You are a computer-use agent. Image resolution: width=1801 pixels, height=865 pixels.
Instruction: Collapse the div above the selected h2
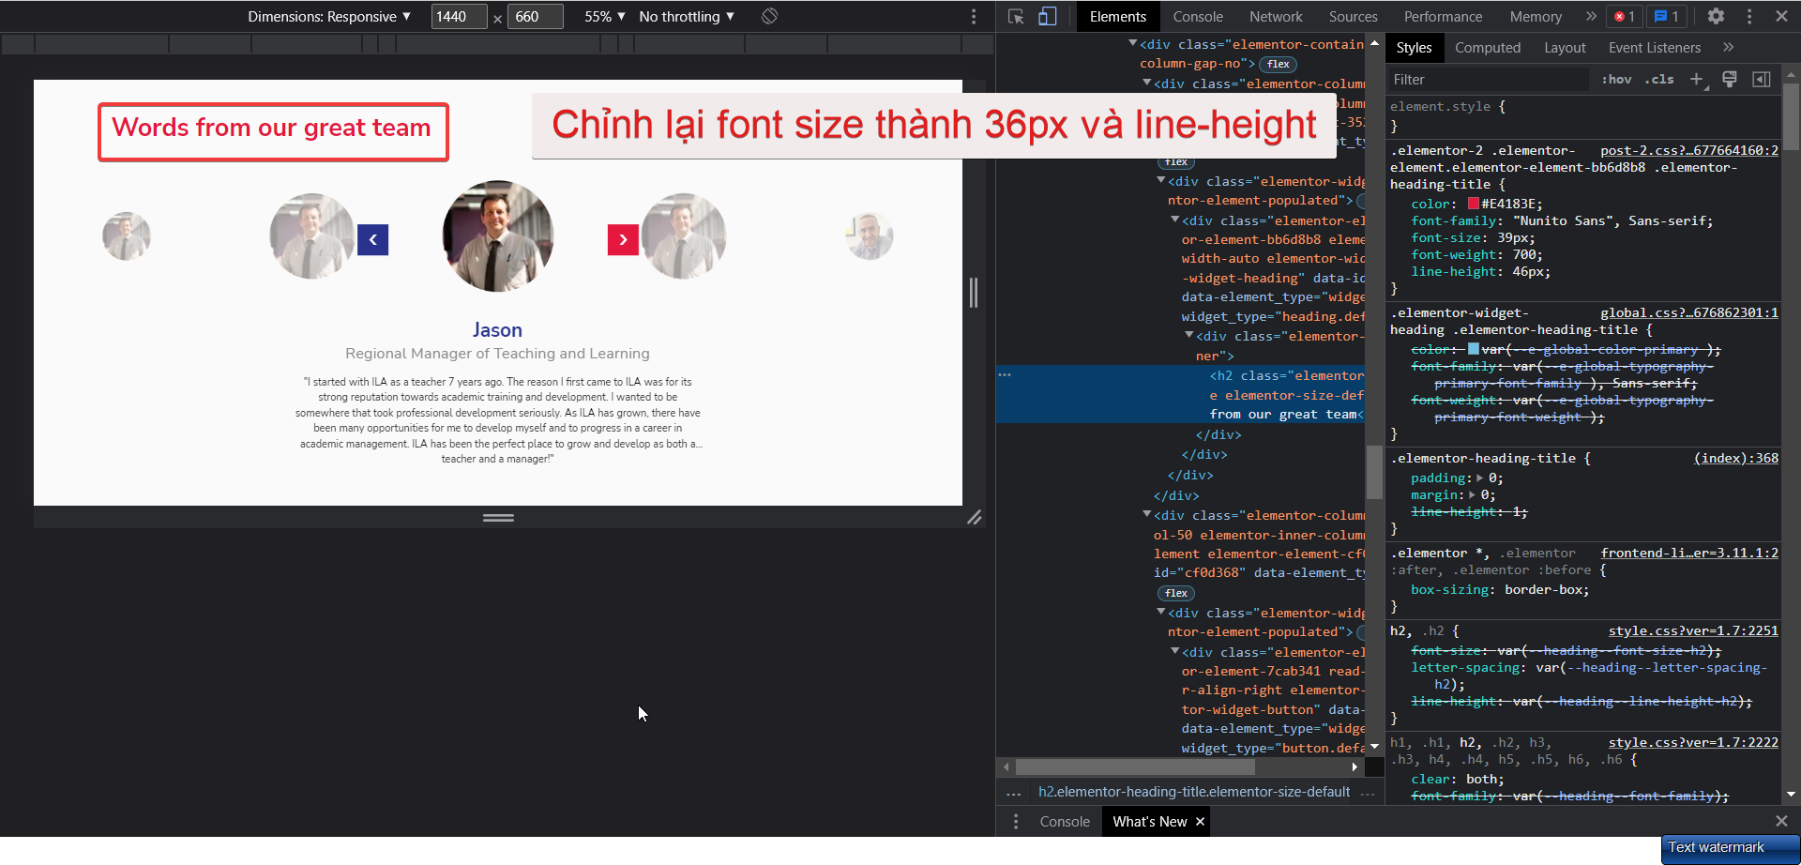1189,335
